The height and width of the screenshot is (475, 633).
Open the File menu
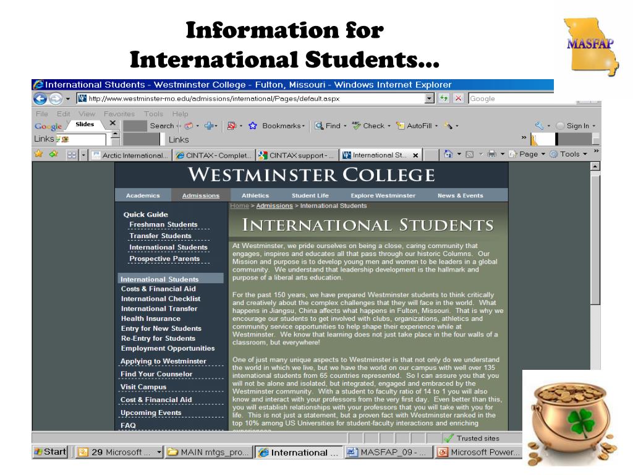41,114
